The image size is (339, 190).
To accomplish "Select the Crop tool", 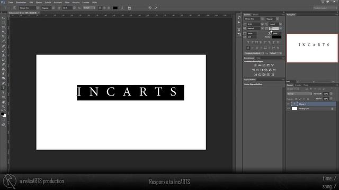I will click(3, 36).
